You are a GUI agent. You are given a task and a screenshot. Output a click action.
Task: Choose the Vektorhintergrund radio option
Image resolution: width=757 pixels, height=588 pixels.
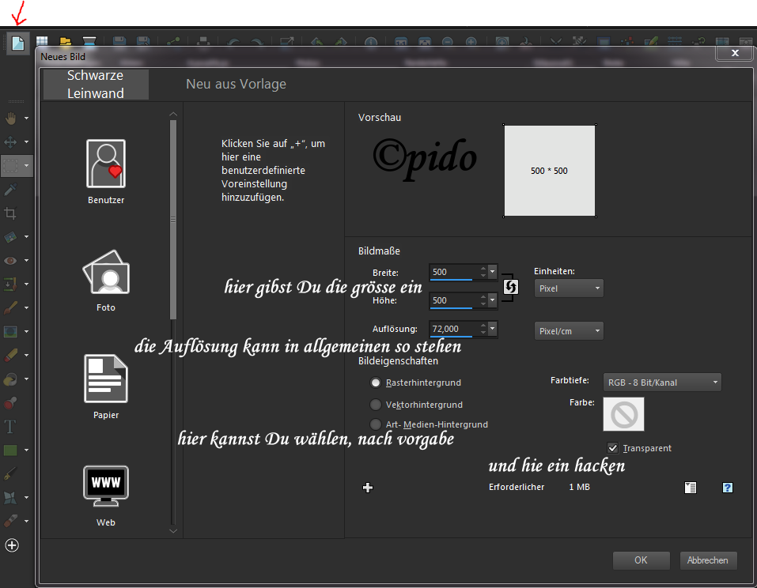(376, 405)
